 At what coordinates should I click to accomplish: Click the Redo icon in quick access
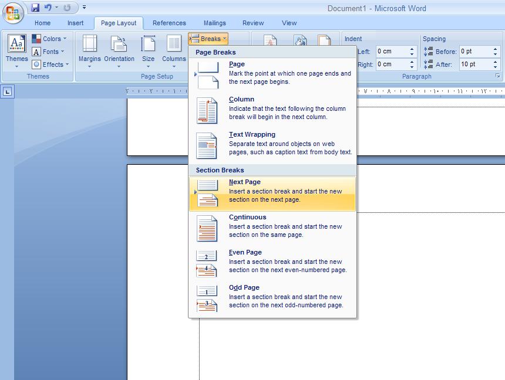(x=67, y=8)
